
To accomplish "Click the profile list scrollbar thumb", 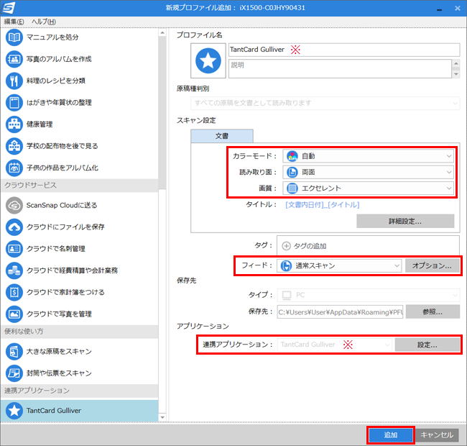I will pyautogui.click(x=162, y=113).
